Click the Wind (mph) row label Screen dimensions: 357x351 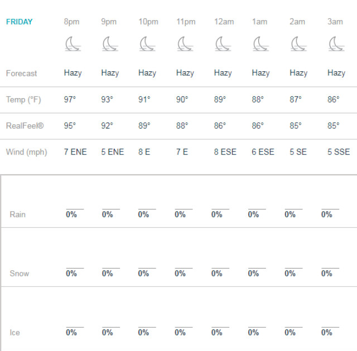pyautogui.click(x=26, y=152)
